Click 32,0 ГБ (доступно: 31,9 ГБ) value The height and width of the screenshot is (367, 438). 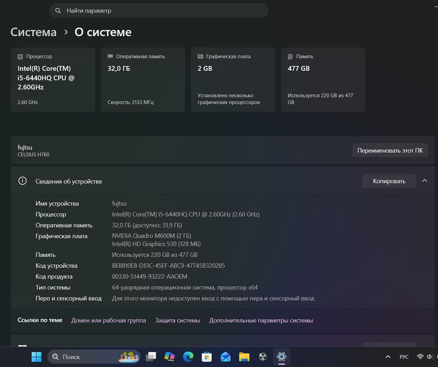pos(147,225)
